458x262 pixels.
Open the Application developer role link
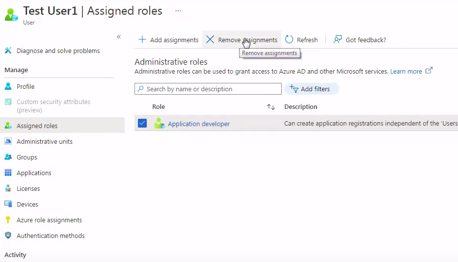[199, 124]
